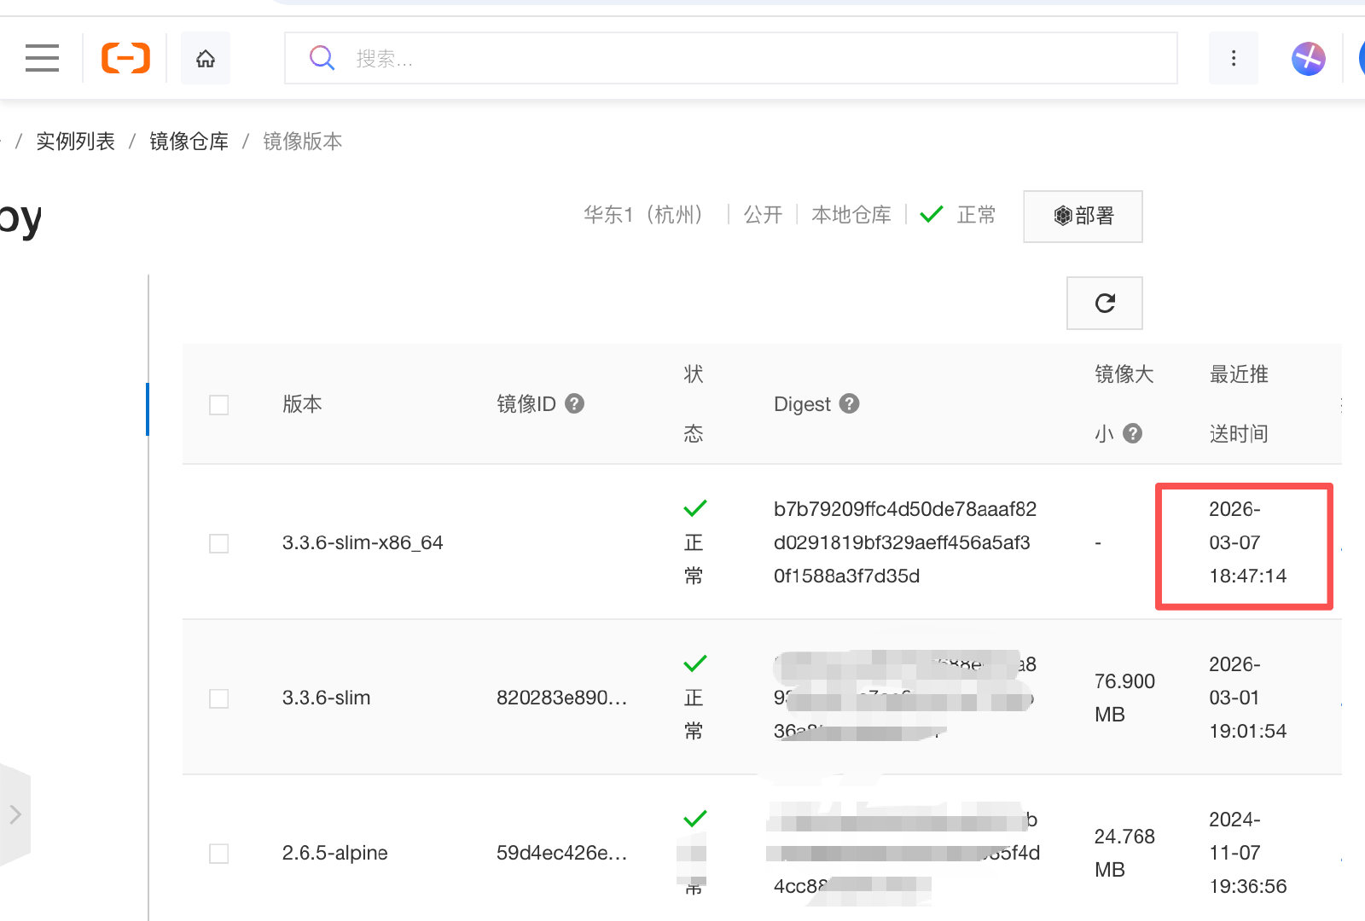Open the hamburger navigation menu
Screen dimensions: 1365x921
pos(42,58)
